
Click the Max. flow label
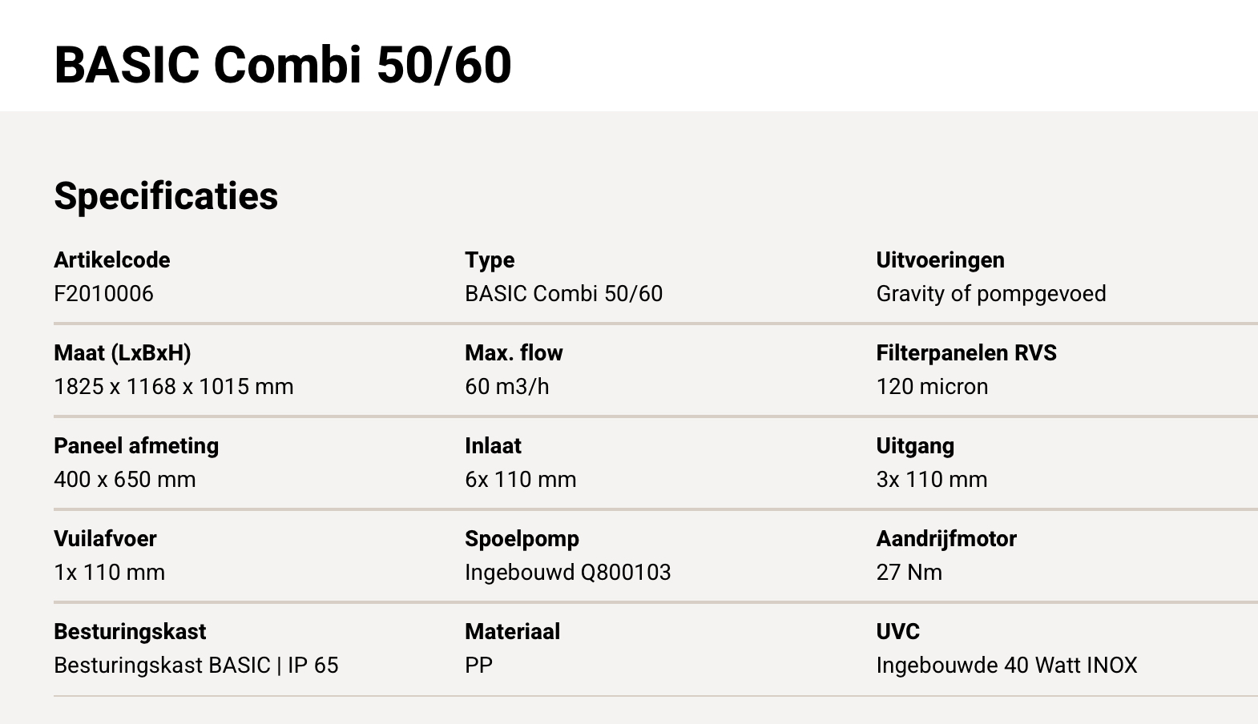click(x=514, y=352)
